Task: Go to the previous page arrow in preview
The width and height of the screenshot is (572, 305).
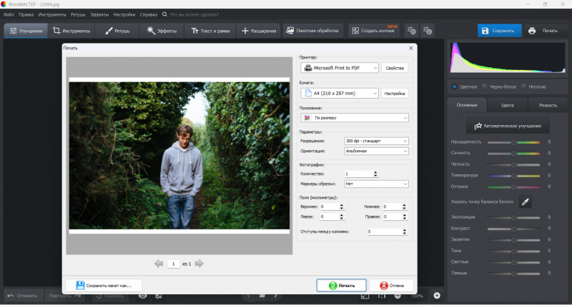Action: [159, 264]
